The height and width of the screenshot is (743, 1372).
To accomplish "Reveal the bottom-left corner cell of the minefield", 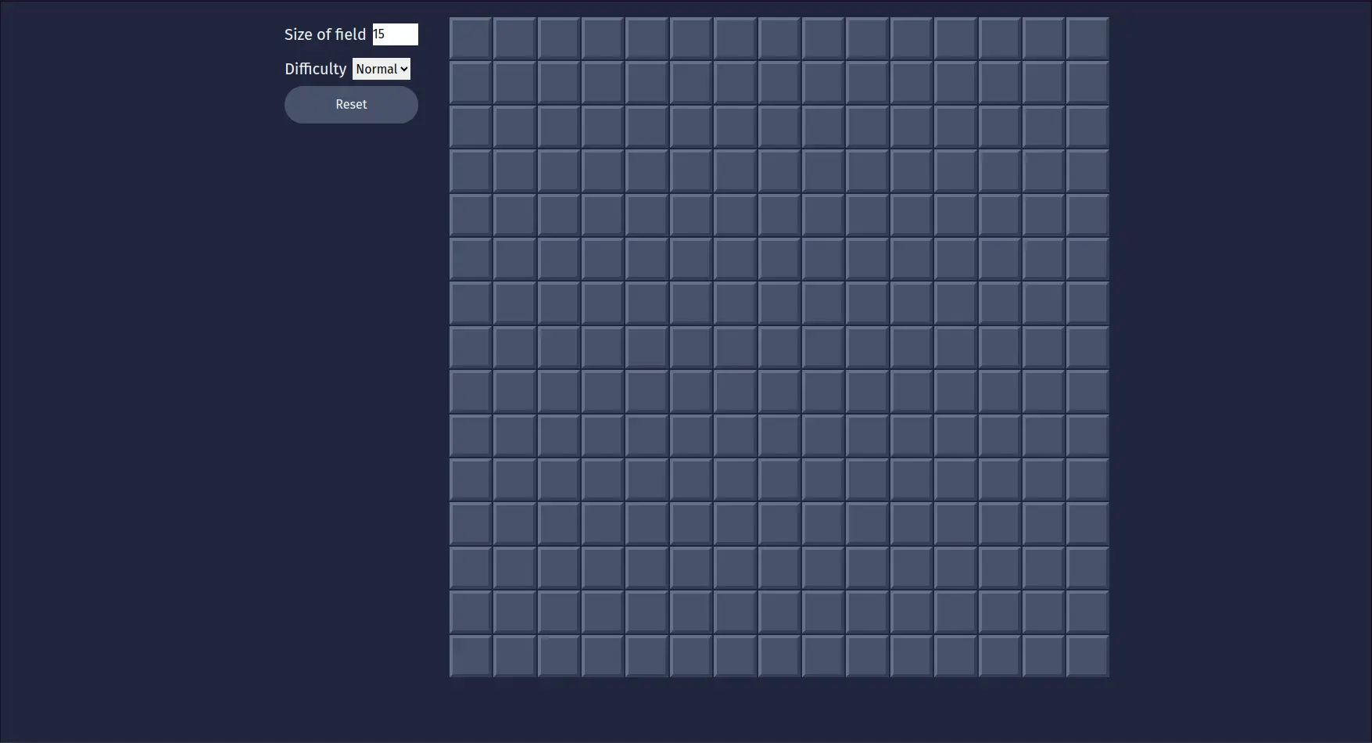I will click(x=471, y=655).
